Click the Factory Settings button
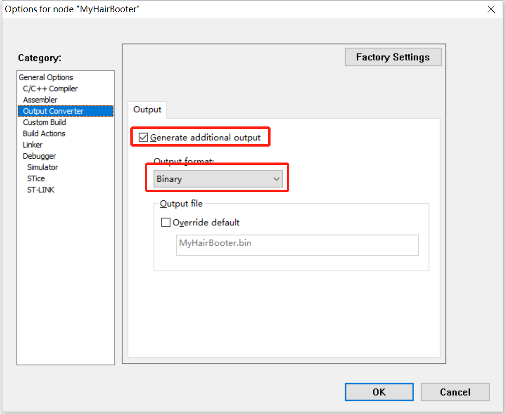Image resolution: width=505 pixels, height=414 pixels. [x=393, y=57]
